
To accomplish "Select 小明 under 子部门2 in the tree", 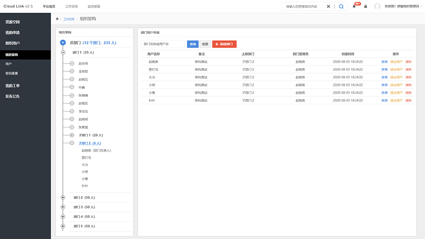I will click(x=85, y=171).
